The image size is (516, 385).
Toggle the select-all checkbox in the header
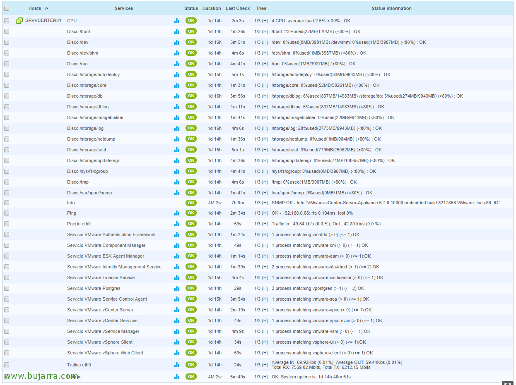(x=7, y=8)
